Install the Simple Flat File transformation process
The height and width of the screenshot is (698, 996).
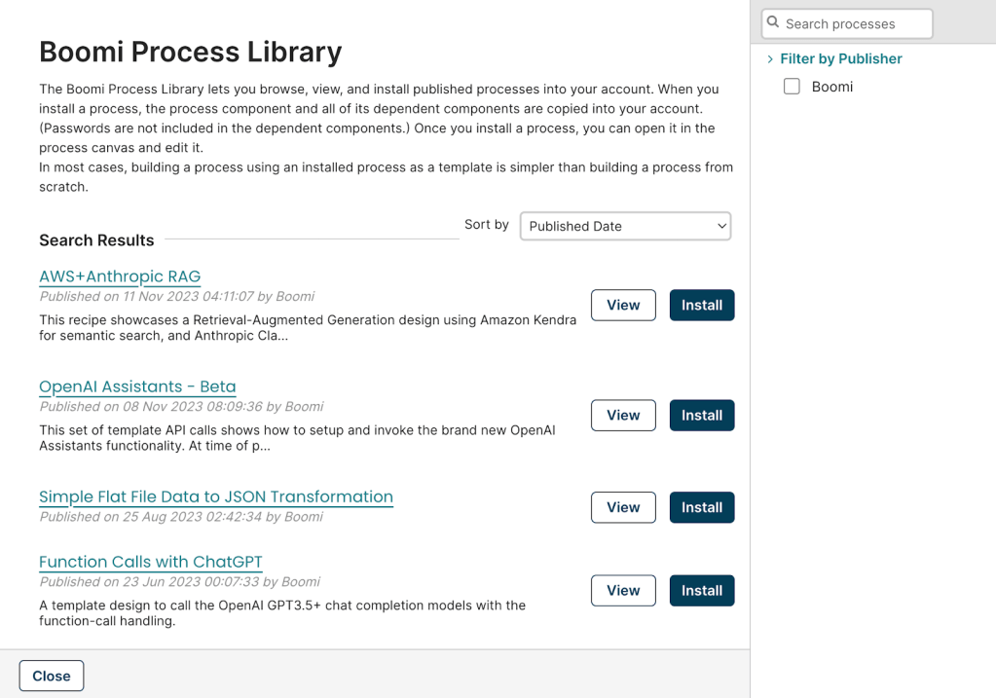701,507
